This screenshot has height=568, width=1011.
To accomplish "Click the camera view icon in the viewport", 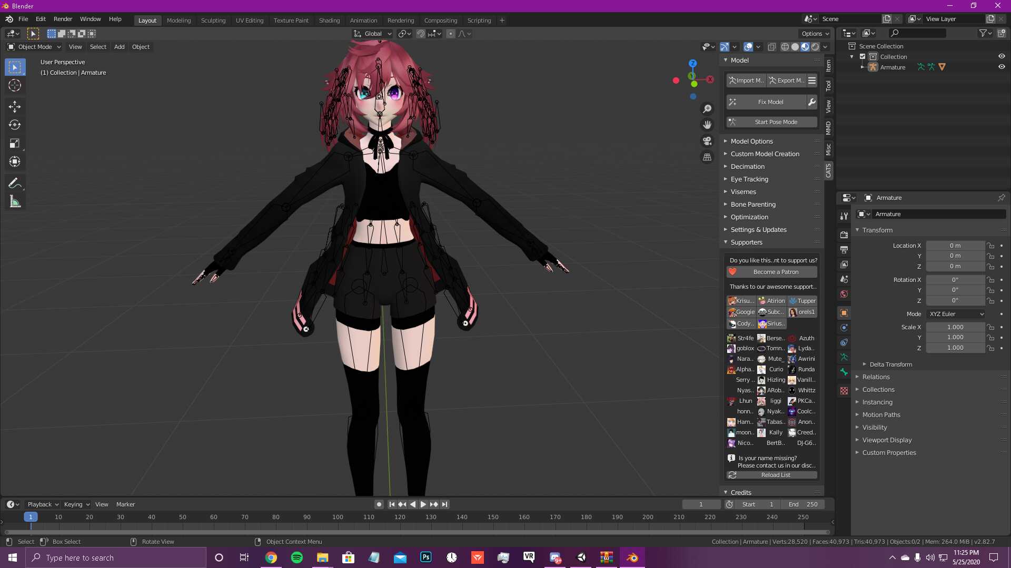I will coord(707,141).
